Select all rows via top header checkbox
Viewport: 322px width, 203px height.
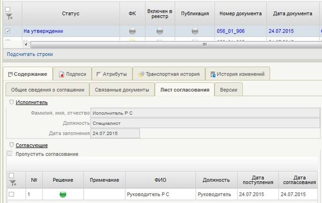[7, 9]
